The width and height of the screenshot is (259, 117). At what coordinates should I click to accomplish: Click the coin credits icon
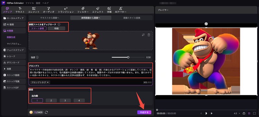[x=31, y=112]
